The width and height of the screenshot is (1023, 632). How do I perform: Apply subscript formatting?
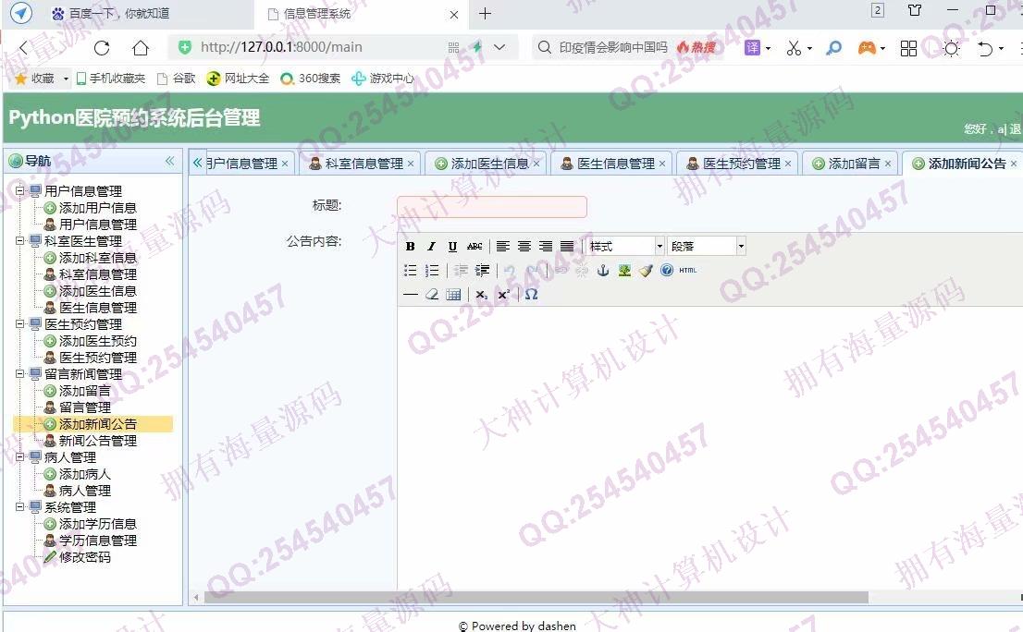482,295
